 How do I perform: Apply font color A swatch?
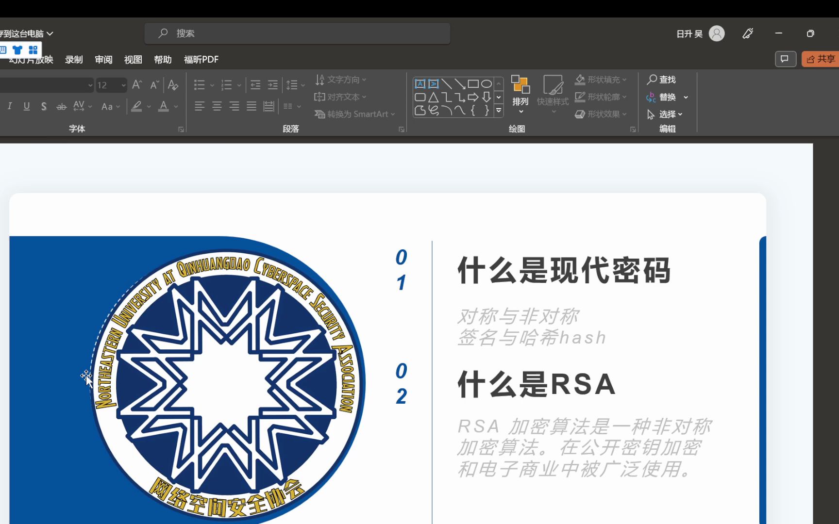coord(164,106)
